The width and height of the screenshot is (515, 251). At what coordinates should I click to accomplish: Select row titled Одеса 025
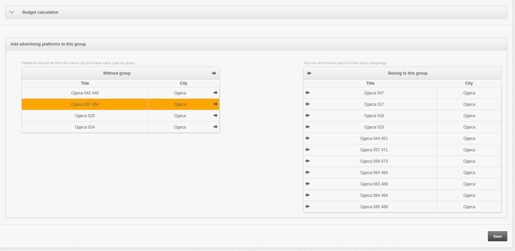(x=120, y=116)
